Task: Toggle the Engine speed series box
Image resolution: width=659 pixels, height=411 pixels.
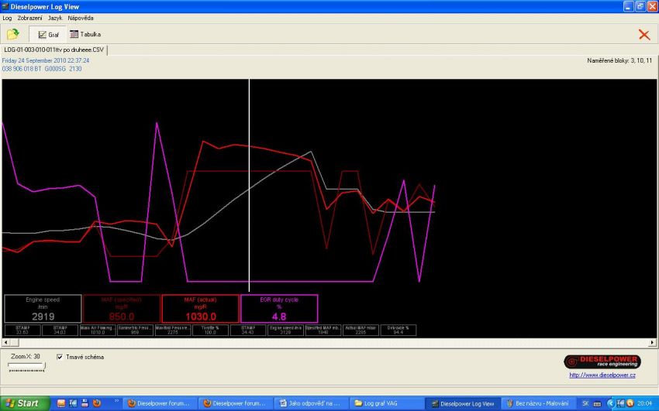Action: tap(42, 308)
